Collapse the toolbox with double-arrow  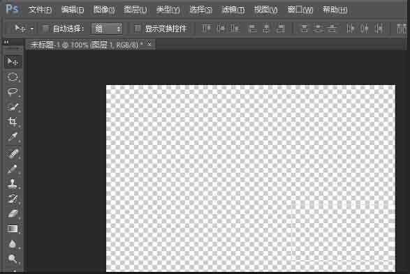(6, 42)
